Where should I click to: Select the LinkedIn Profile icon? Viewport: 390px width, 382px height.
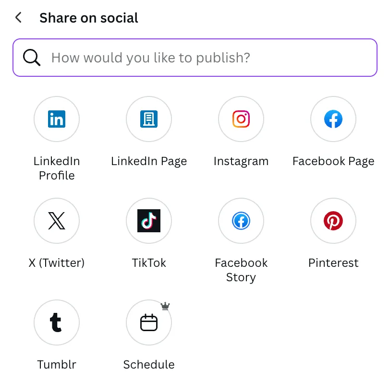click(57, 119)
